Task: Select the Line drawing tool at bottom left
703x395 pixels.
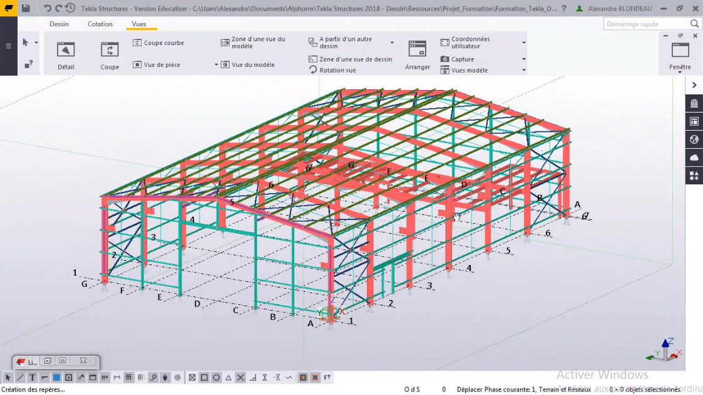Action: click(x=20, y=377)
